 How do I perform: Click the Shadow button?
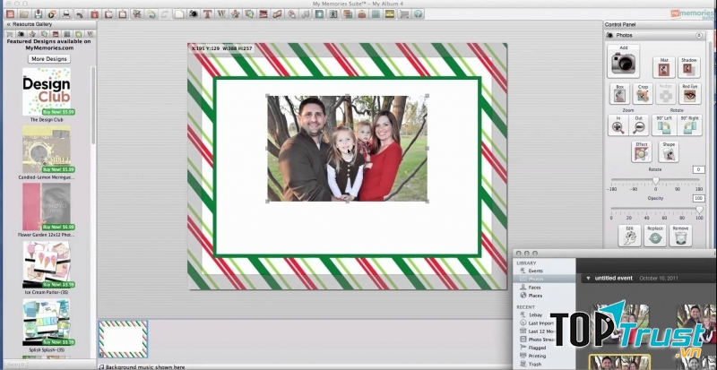pyautogui.click(x=688, y=67)
